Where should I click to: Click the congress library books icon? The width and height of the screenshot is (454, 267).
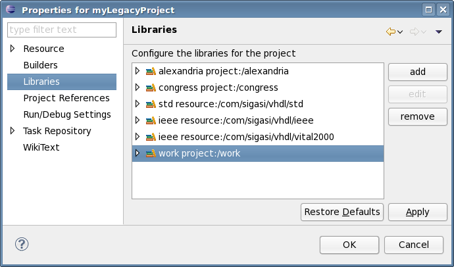[151, 87]
